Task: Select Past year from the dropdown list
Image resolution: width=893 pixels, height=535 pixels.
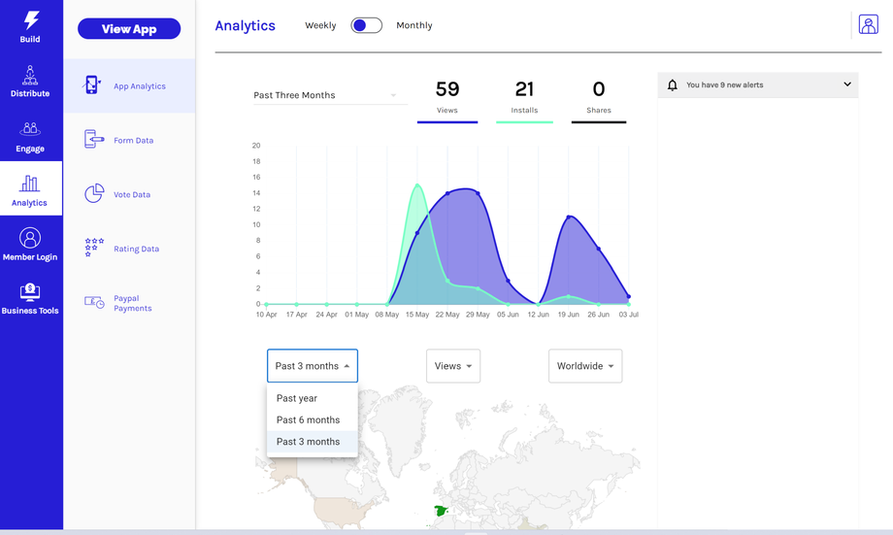Action: [297, 398]
